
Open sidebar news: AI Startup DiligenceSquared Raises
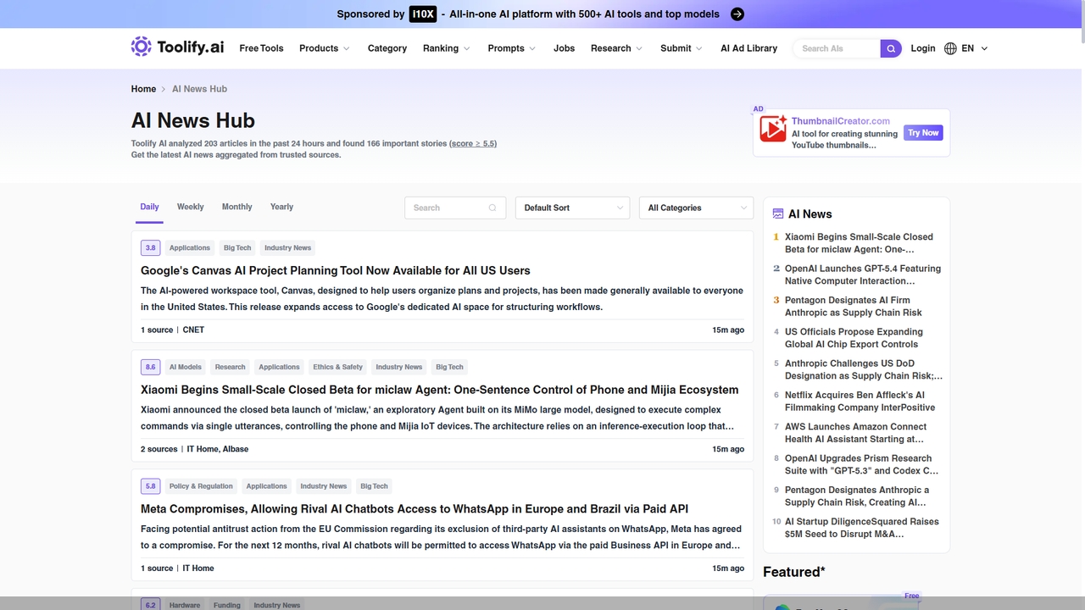[862, 528]
